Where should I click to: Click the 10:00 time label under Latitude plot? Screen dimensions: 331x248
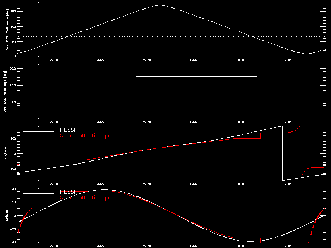tap(194, 246)
